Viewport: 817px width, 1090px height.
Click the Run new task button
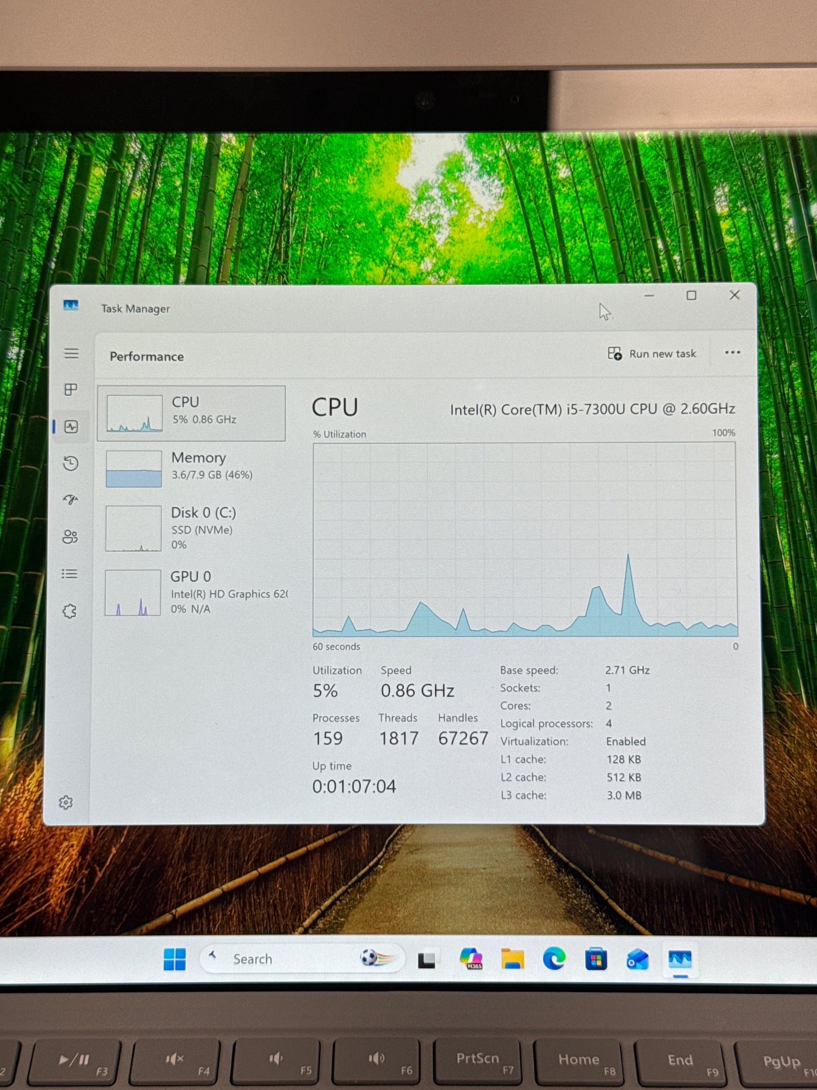pyautogui.click(x=652, y=354)
